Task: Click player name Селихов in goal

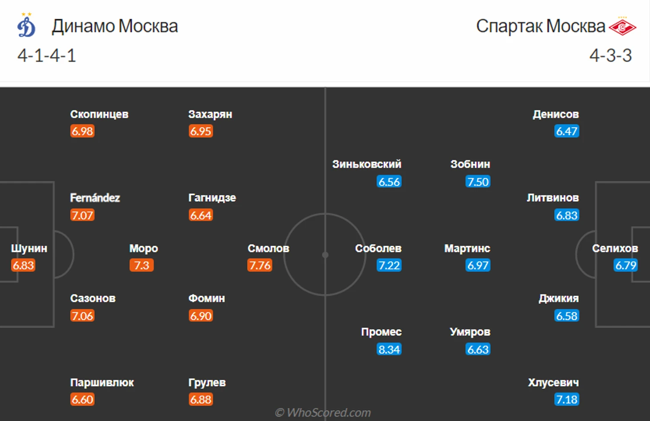Action: point(615,248)
